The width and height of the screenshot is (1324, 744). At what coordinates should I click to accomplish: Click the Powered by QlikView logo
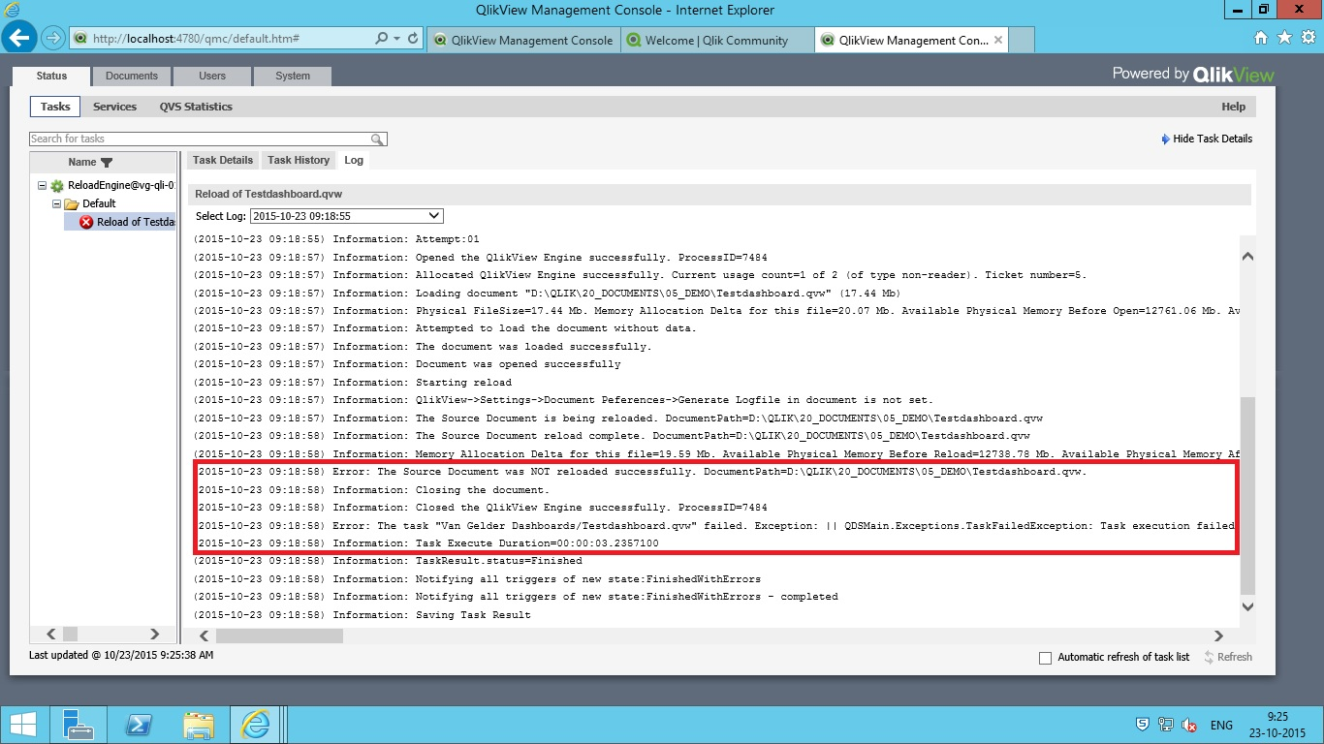click(1193, 74)
